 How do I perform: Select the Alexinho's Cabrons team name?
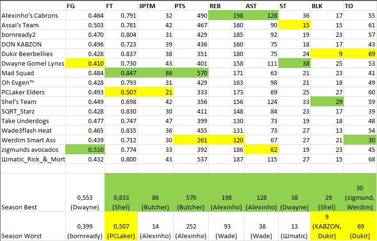tap(33, 15)
